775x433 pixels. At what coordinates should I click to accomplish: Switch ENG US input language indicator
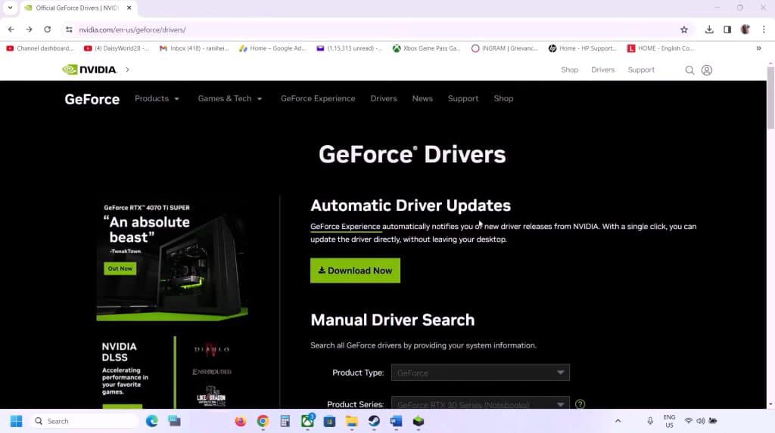(x=669, y=421)
